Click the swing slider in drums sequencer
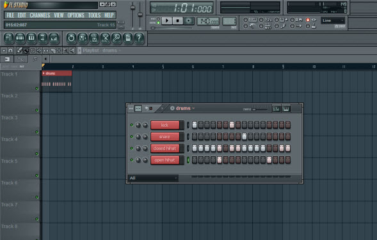 261,109
